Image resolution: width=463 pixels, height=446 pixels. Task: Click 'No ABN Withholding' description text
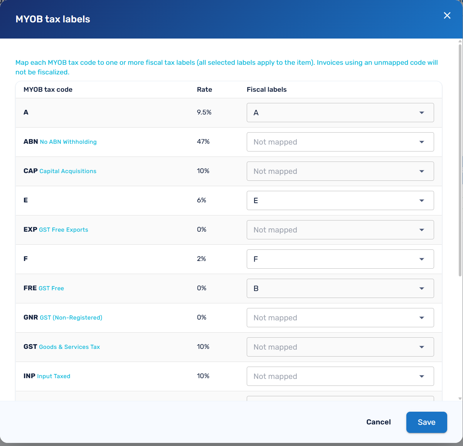click(68, 142)
